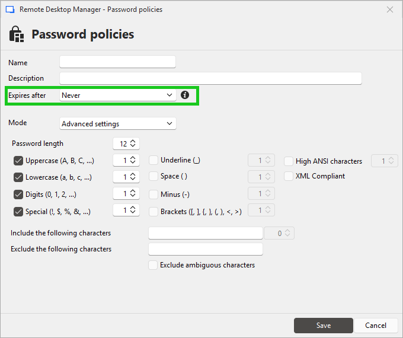Image resolution: width=403 pixels, height=338 pixels.
Task: Disable the Digits checkbox
Action: coord(18,194)
